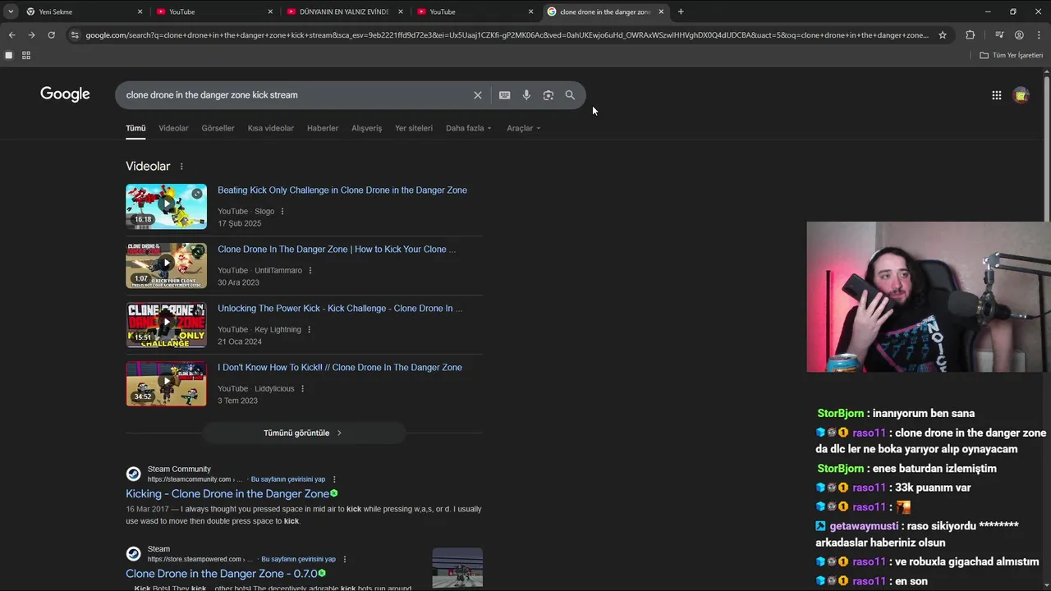The image size is (1051, 591).
Task: Open Google Lens image search
Action: tap(548, 95)
